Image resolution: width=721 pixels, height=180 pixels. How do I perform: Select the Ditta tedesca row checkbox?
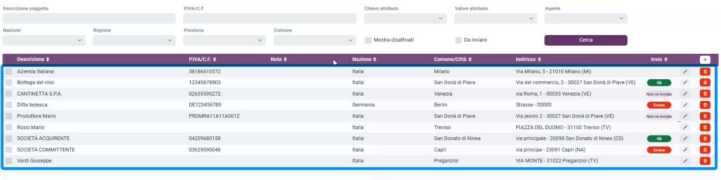[9, 105]
